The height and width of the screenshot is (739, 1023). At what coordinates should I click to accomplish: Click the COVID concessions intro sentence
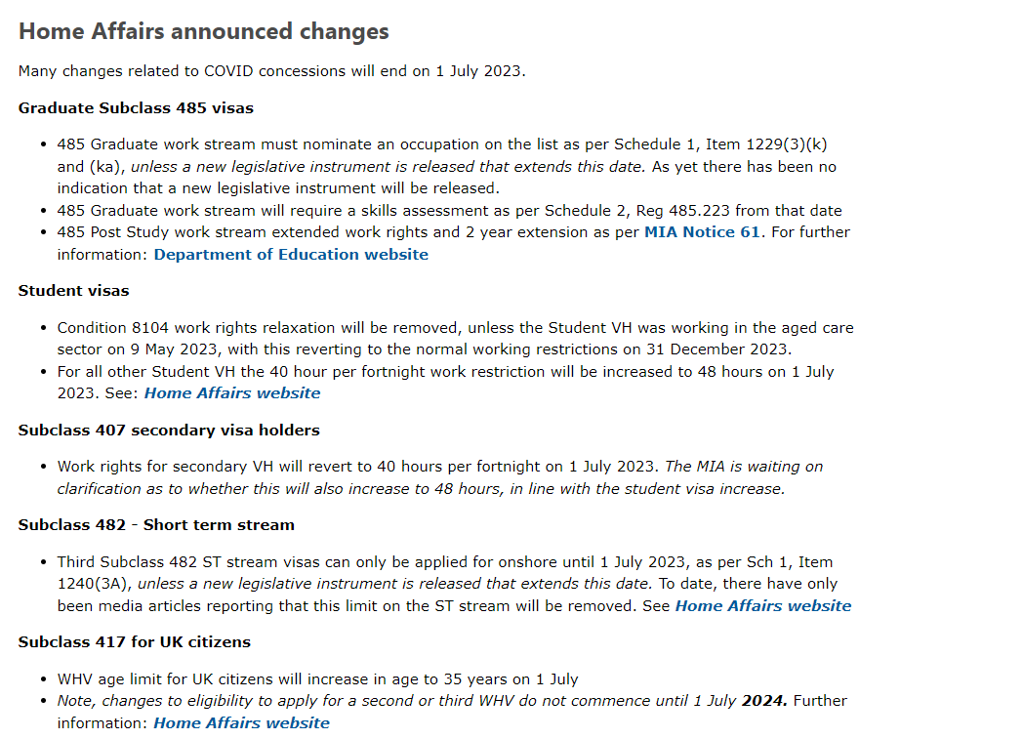(x=272, y=71)
